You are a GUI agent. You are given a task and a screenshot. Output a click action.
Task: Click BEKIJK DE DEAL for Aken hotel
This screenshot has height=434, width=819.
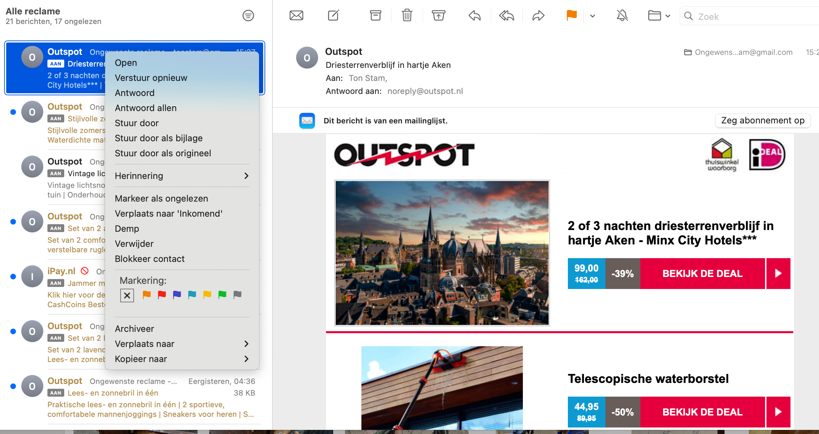tap(703, 273)
